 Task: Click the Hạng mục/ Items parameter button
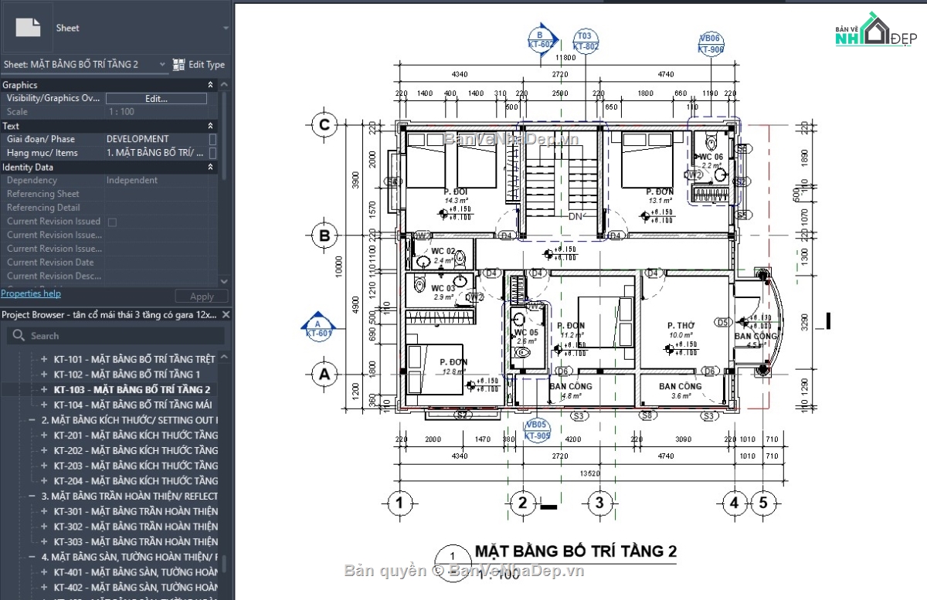[213, 153]
